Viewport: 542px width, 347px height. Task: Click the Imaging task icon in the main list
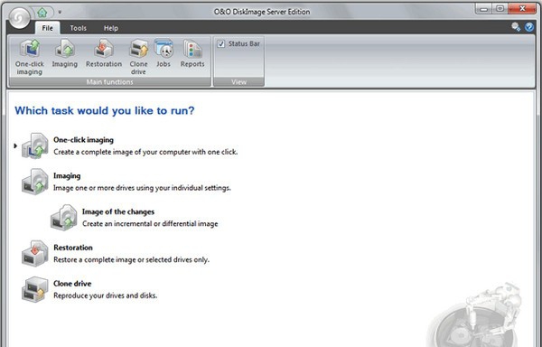[x=35, y=182]
